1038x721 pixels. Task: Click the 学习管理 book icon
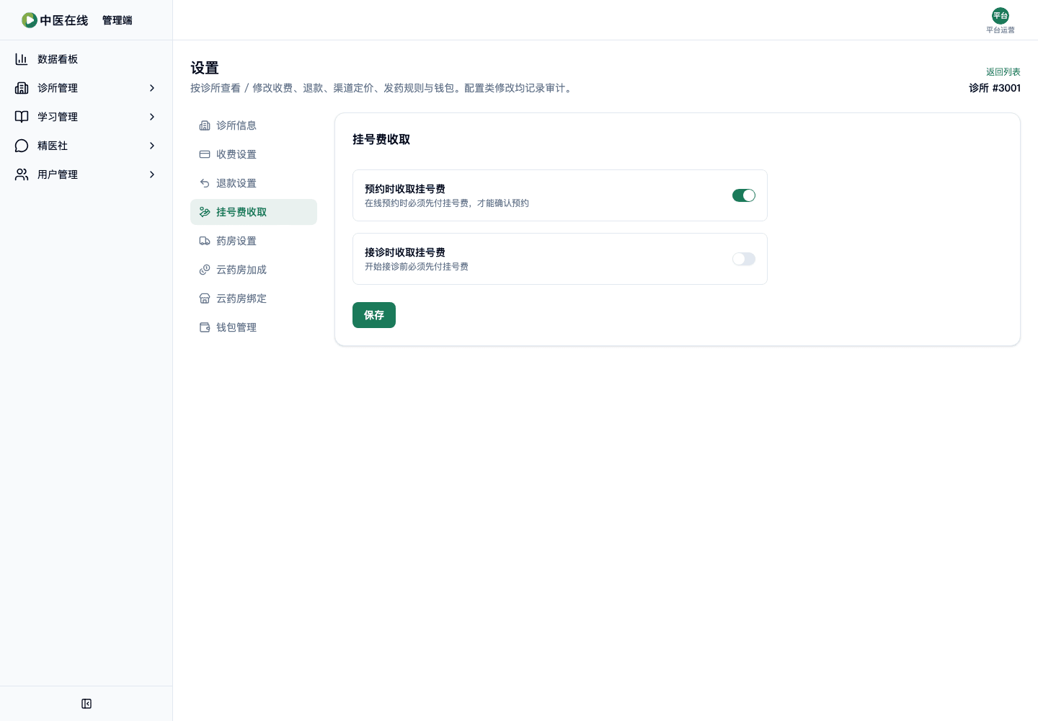point(22,117)
